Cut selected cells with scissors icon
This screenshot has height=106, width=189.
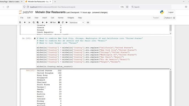[x=30, y=22]
